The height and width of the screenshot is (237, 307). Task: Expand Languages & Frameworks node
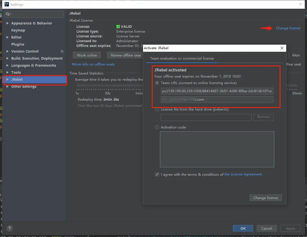7,65
